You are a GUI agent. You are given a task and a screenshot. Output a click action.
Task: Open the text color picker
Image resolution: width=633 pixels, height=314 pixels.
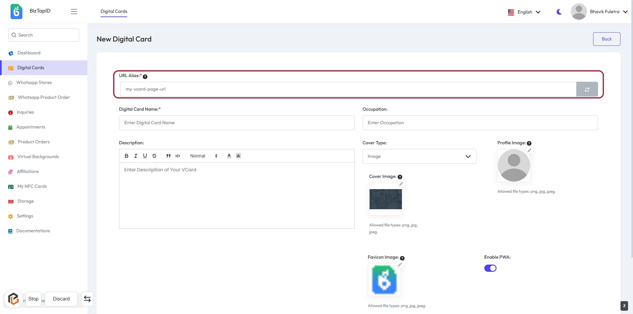[x=229, y=156]
